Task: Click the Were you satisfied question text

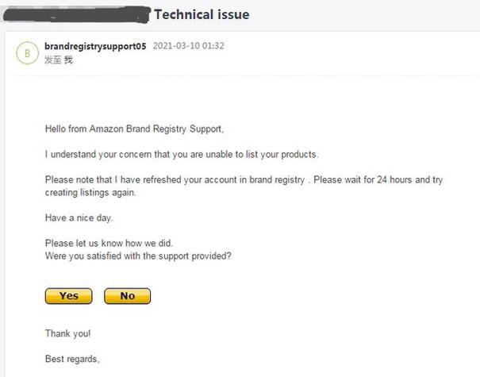Action: [138, 256]
